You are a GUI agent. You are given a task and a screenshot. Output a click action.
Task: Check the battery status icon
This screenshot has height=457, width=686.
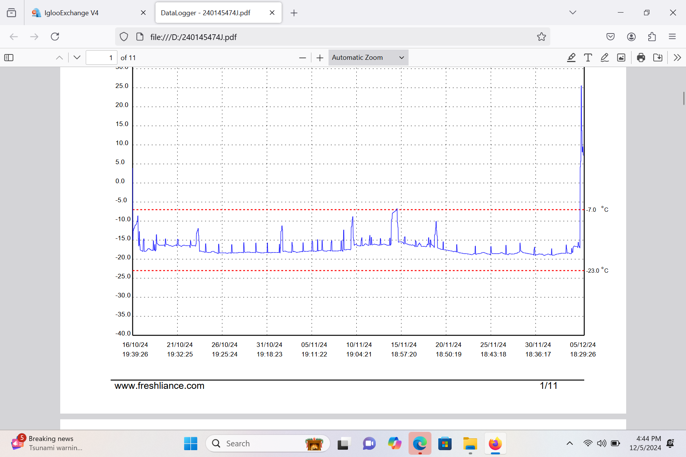click(x=615, y=443)
